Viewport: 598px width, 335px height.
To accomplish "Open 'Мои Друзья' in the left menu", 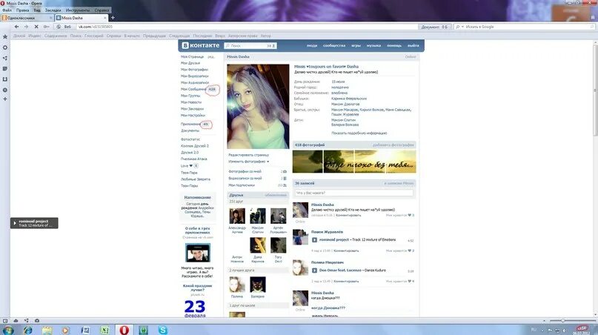I will pyautogui.click(x=190, y=63).
